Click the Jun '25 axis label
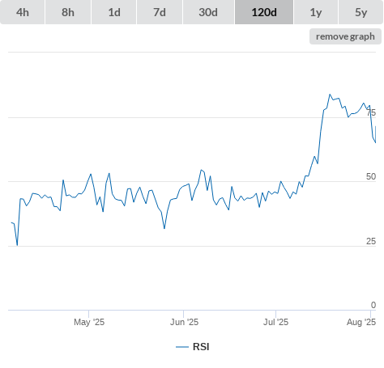384x368 pixels. click(184, 322)
